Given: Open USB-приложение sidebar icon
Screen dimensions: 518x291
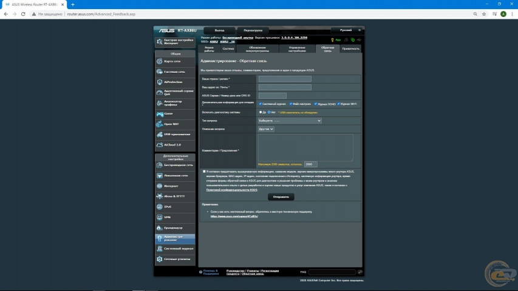Looking at the screenshot, I should click(160, 134).
